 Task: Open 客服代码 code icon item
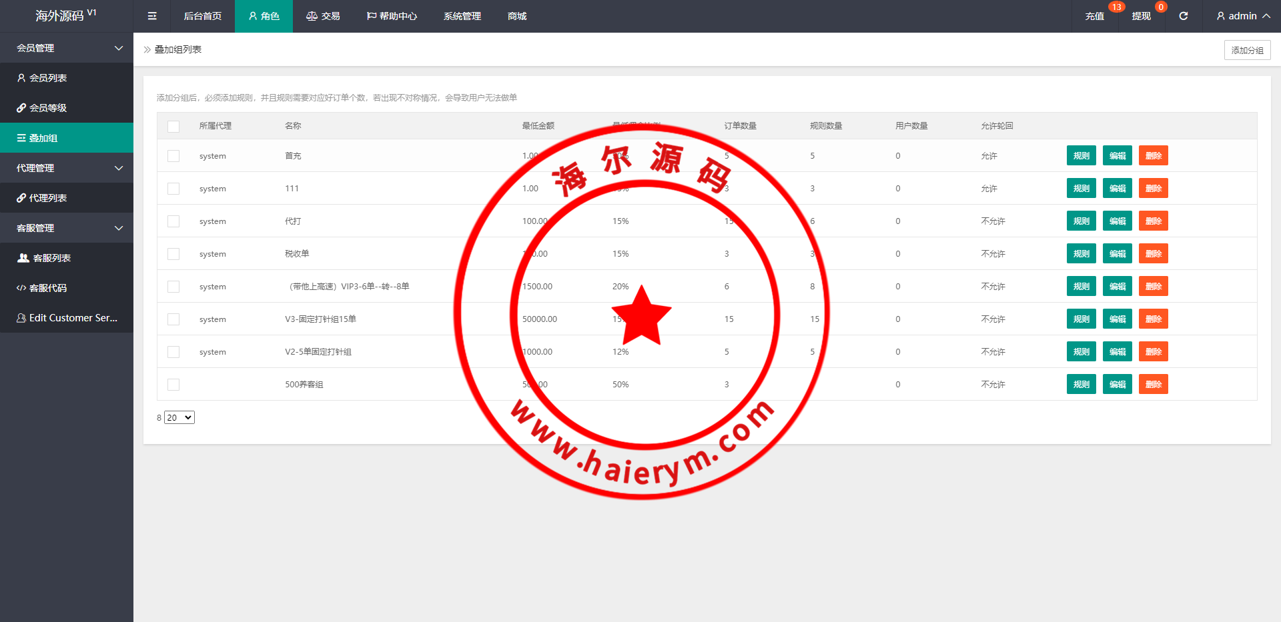[x=41, y=288]
